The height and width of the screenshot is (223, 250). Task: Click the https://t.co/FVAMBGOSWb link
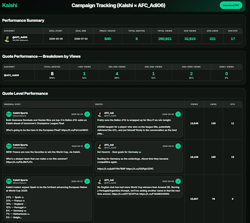point(154,194)
